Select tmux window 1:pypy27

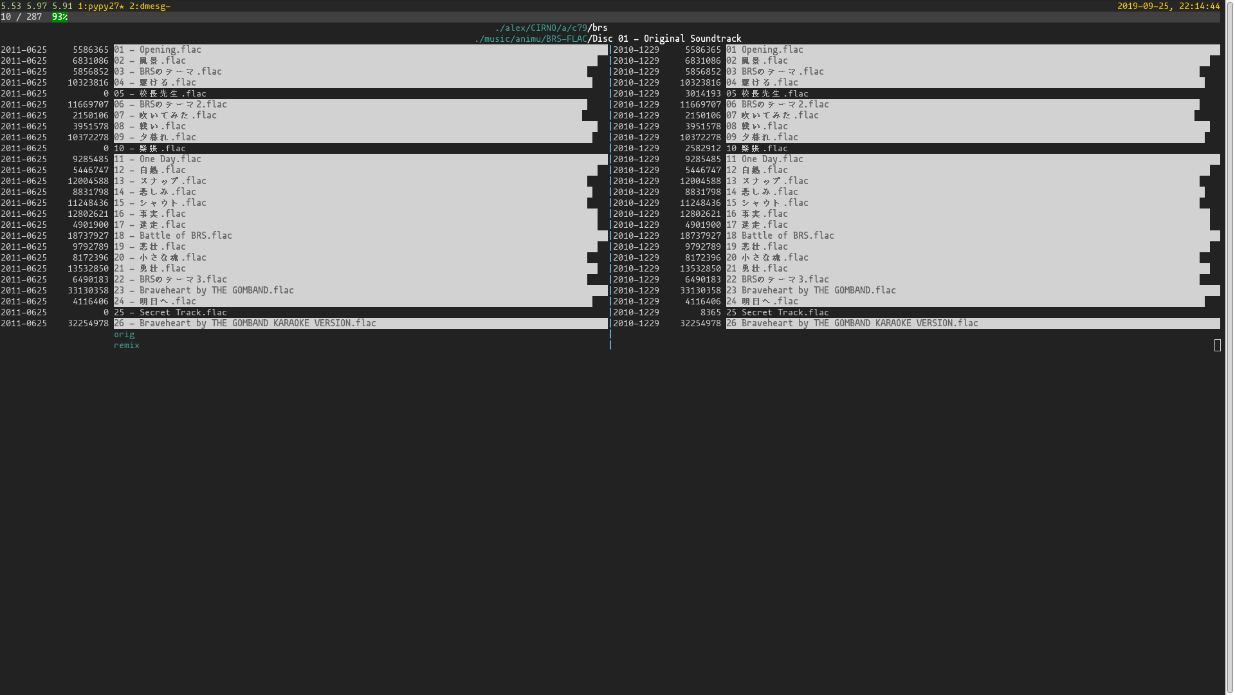pyautogui.click(x=100, y=6)
